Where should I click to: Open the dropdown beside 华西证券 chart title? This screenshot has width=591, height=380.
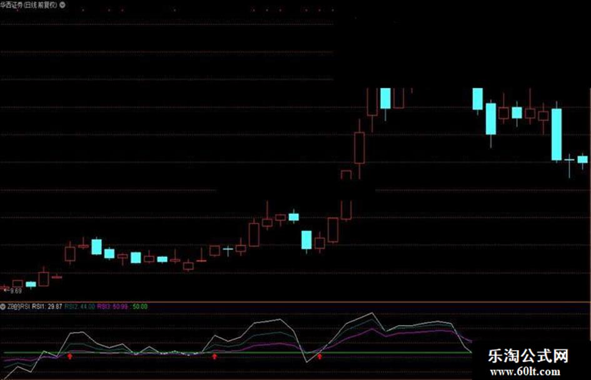62,5
